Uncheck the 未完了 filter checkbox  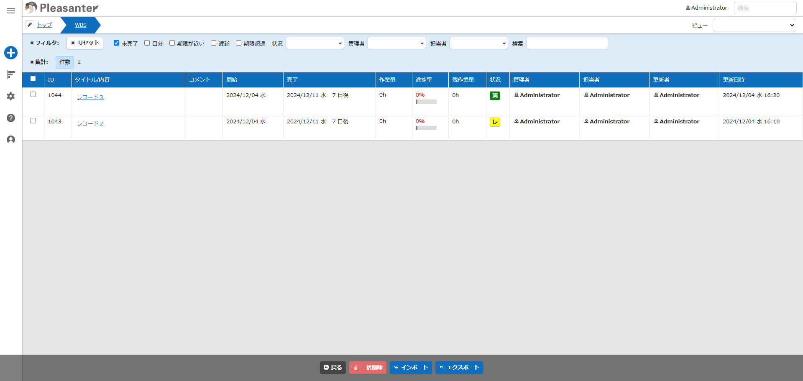point(117,43)
